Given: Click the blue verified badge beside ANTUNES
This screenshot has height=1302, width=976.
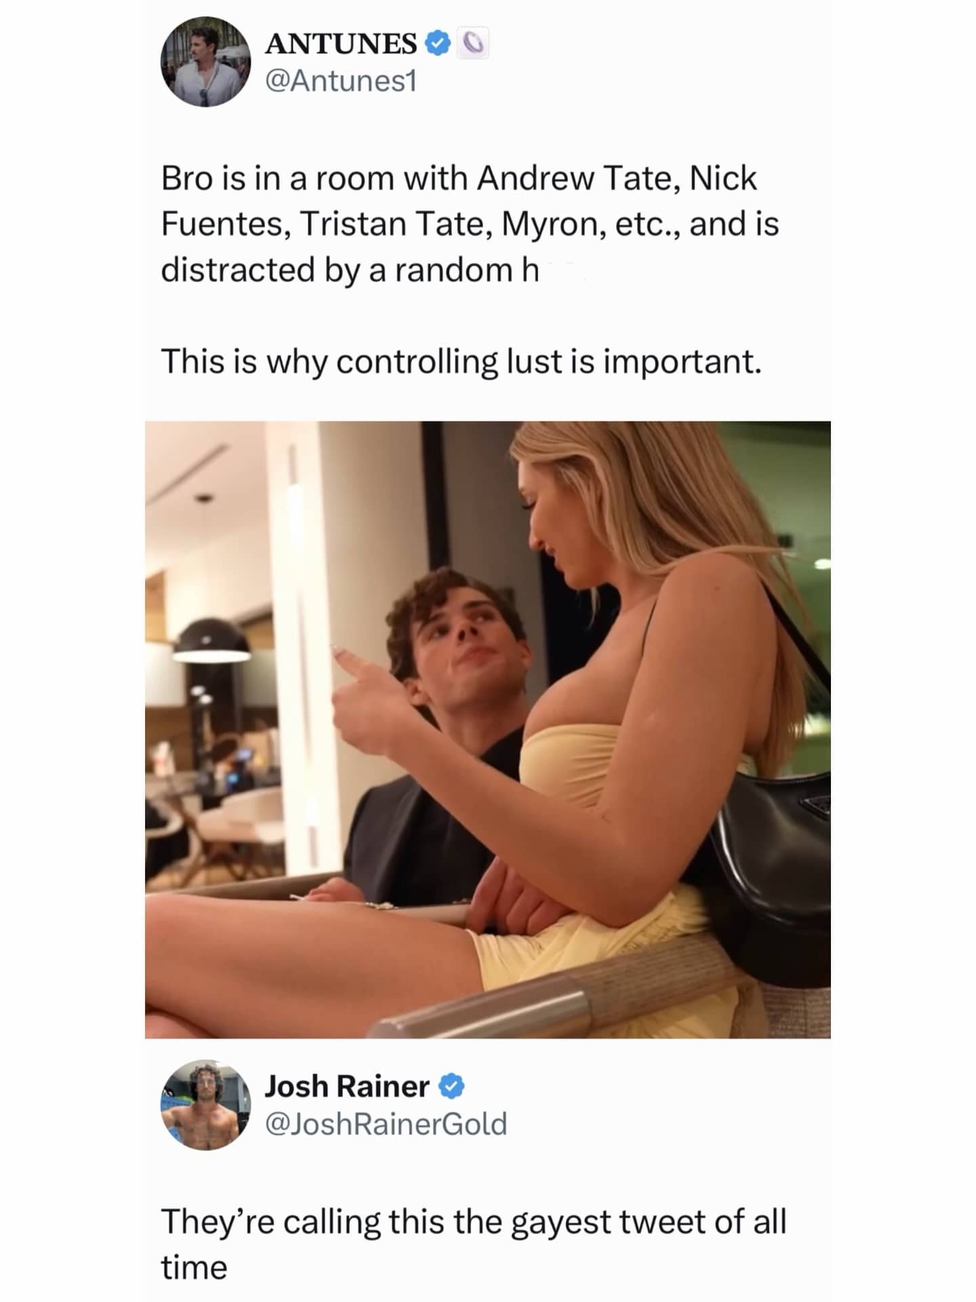Looking at the screenshot, I should point(438,44).
